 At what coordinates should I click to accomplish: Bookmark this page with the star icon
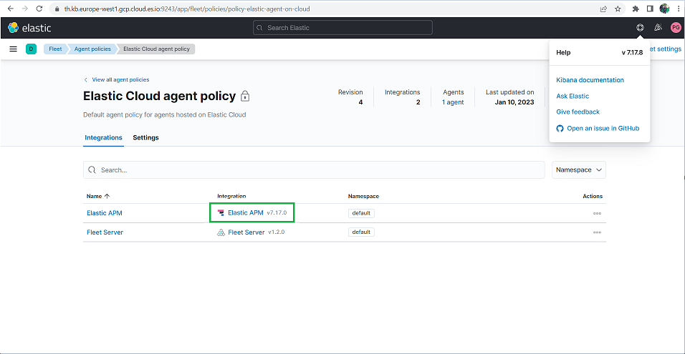click(618, 9)
